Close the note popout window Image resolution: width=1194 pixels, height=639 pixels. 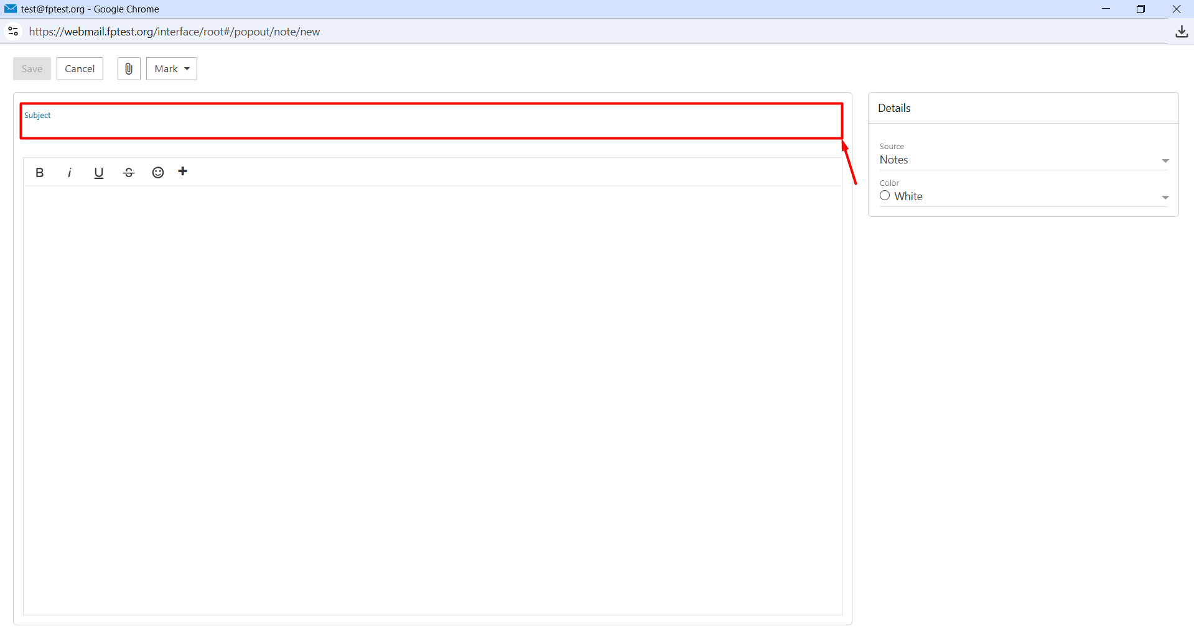coord(1176,9)
